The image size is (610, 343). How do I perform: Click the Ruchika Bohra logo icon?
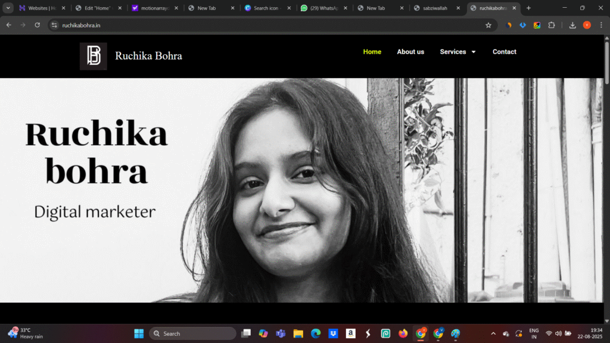click(x=94, y=56)
